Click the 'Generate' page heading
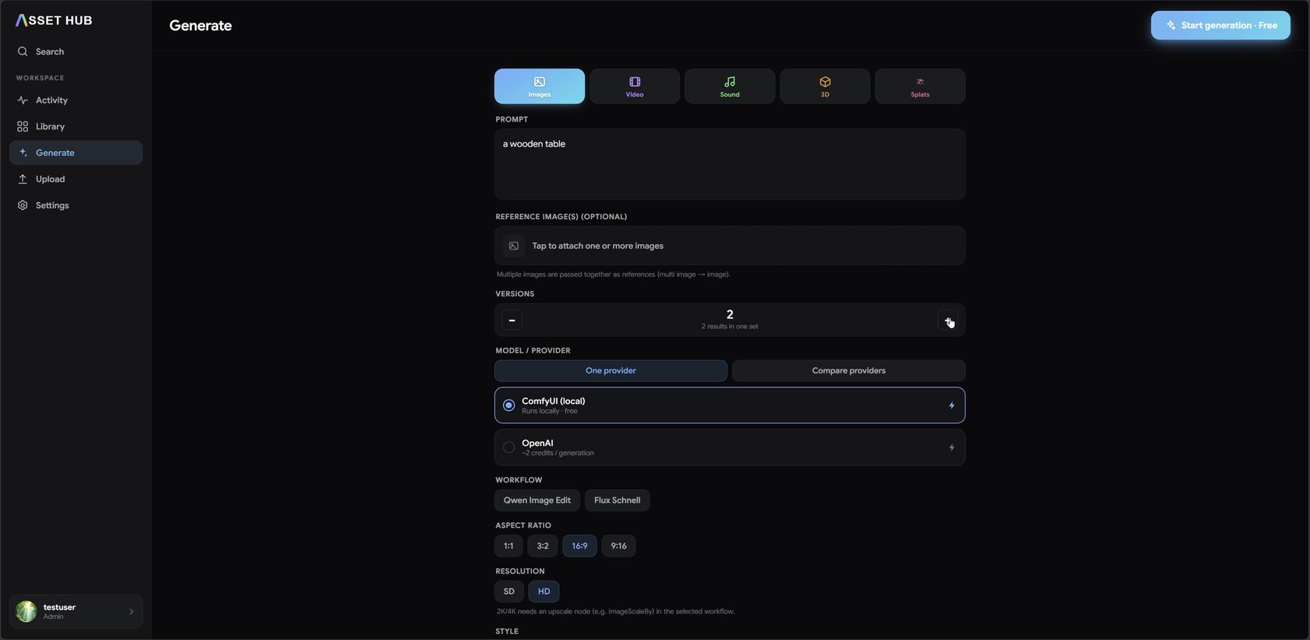The image size is (1310, 640). click(x=200, y=25)
